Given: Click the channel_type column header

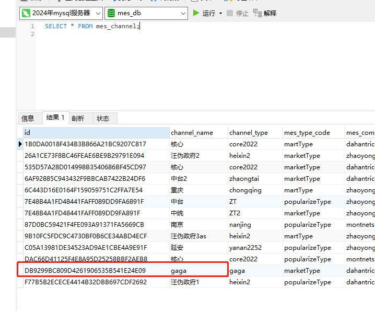Looking at the screenshot, I should tap(255, 133).
